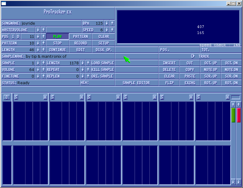This screenshot has height=188, width=243.
Task: Increase REPEAT value arrow
Action: tap(88, 69)
